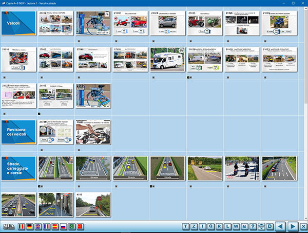Pick the French flag language icon

46,227
